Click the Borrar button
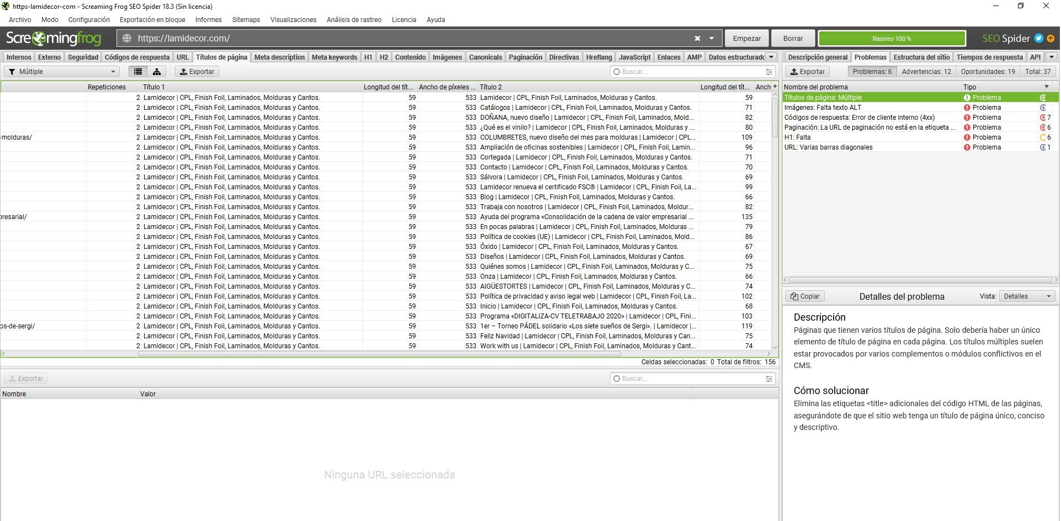The image size is (1061, 521). pos(793,38)
